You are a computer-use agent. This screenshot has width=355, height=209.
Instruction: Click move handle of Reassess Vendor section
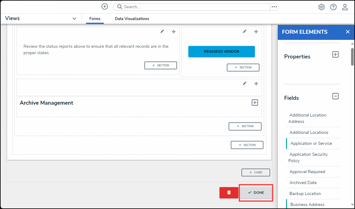click(256, 31)
